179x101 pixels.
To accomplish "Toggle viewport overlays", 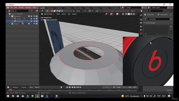I will (117, 14).
